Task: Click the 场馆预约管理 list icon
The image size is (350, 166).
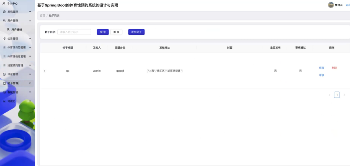Action: 4,65
